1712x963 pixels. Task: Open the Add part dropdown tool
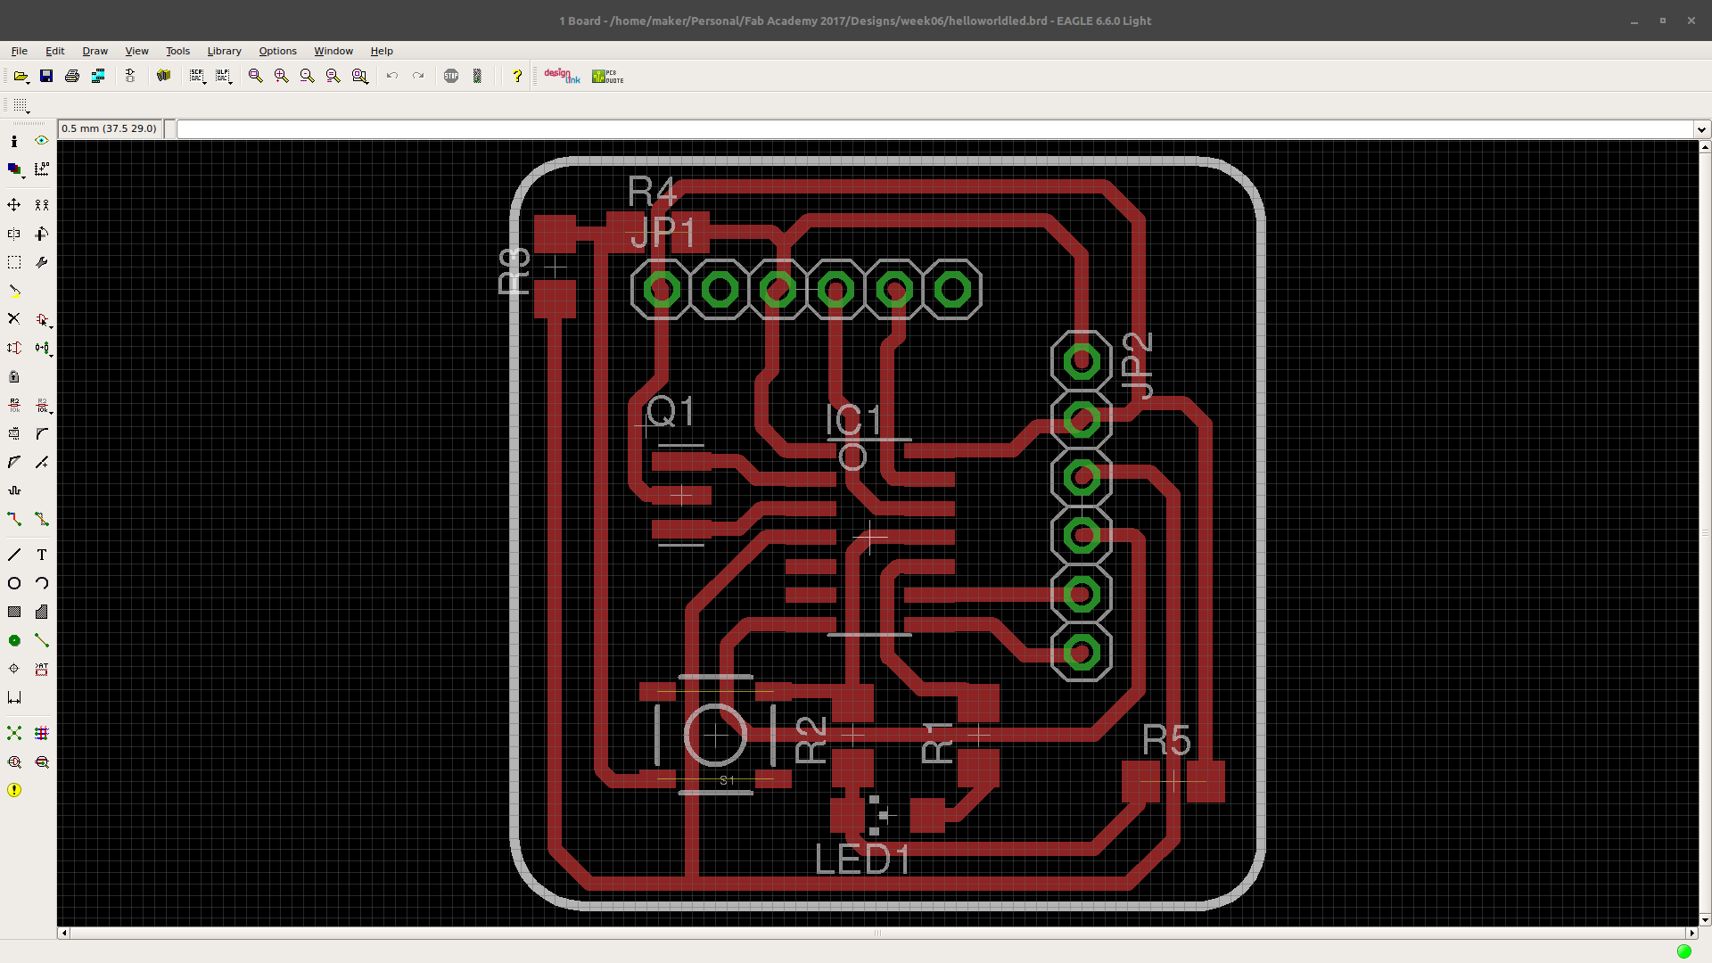42,319
